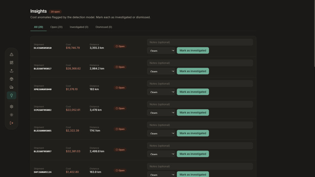Image resolution: width=315 pixels, height=177 pixels.
Task: Click the distance value 163.9 km
Action: click(x=95, y=172)
